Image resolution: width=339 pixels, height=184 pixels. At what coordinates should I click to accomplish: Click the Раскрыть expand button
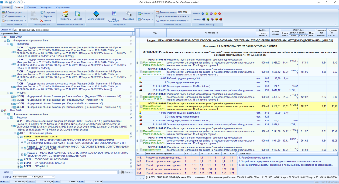tap(145, 14)
